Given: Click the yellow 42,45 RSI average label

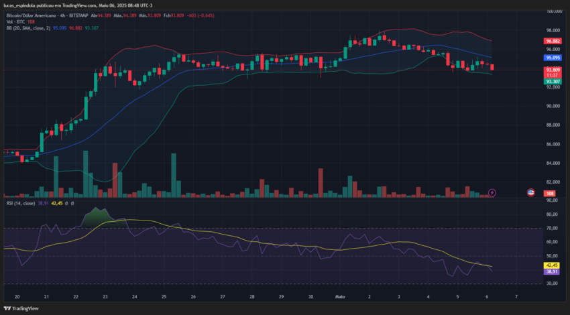Looking at the screenshot, I should [x=552, y=265].
